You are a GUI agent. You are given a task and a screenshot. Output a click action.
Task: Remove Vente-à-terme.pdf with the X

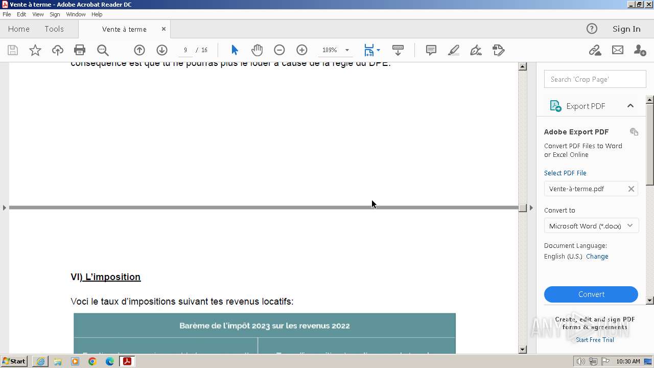coord(631,189)
